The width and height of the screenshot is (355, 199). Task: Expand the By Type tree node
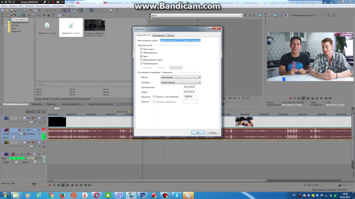6,25
